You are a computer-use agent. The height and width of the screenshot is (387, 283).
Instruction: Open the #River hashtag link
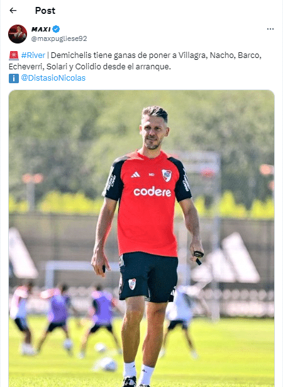[33, 55]
